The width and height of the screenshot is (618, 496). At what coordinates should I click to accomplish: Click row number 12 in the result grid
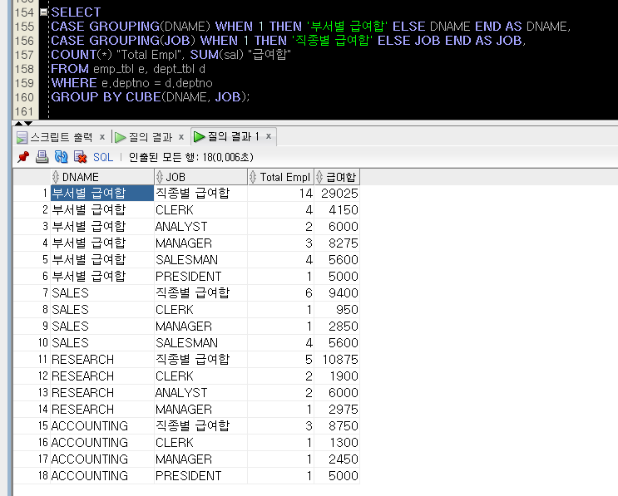point(43,376)
